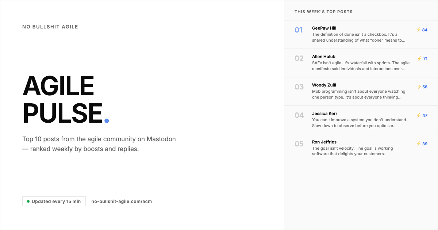This screenshot has width=438, height=230.
Task: Click the AGILE PULSE heading
Action: click(64, 99)
